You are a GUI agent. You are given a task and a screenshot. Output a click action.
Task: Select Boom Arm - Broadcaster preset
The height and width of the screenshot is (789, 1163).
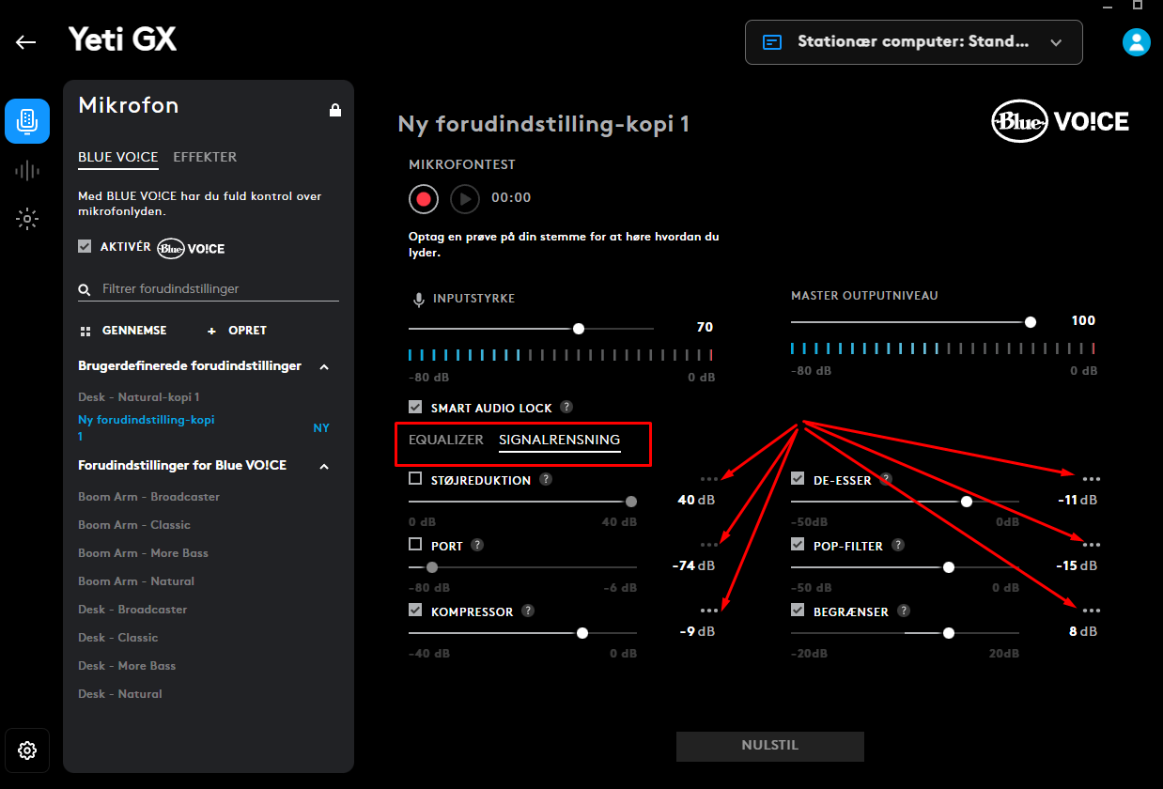point(148,497)
